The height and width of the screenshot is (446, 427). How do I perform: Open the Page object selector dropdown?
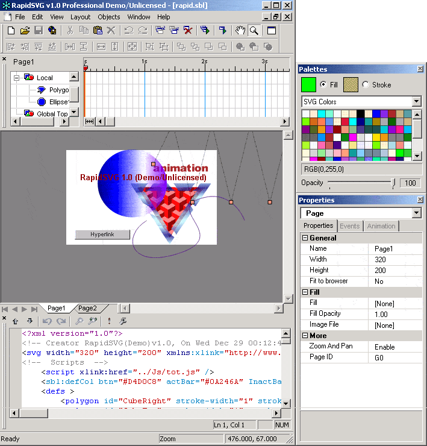(417, 213)
